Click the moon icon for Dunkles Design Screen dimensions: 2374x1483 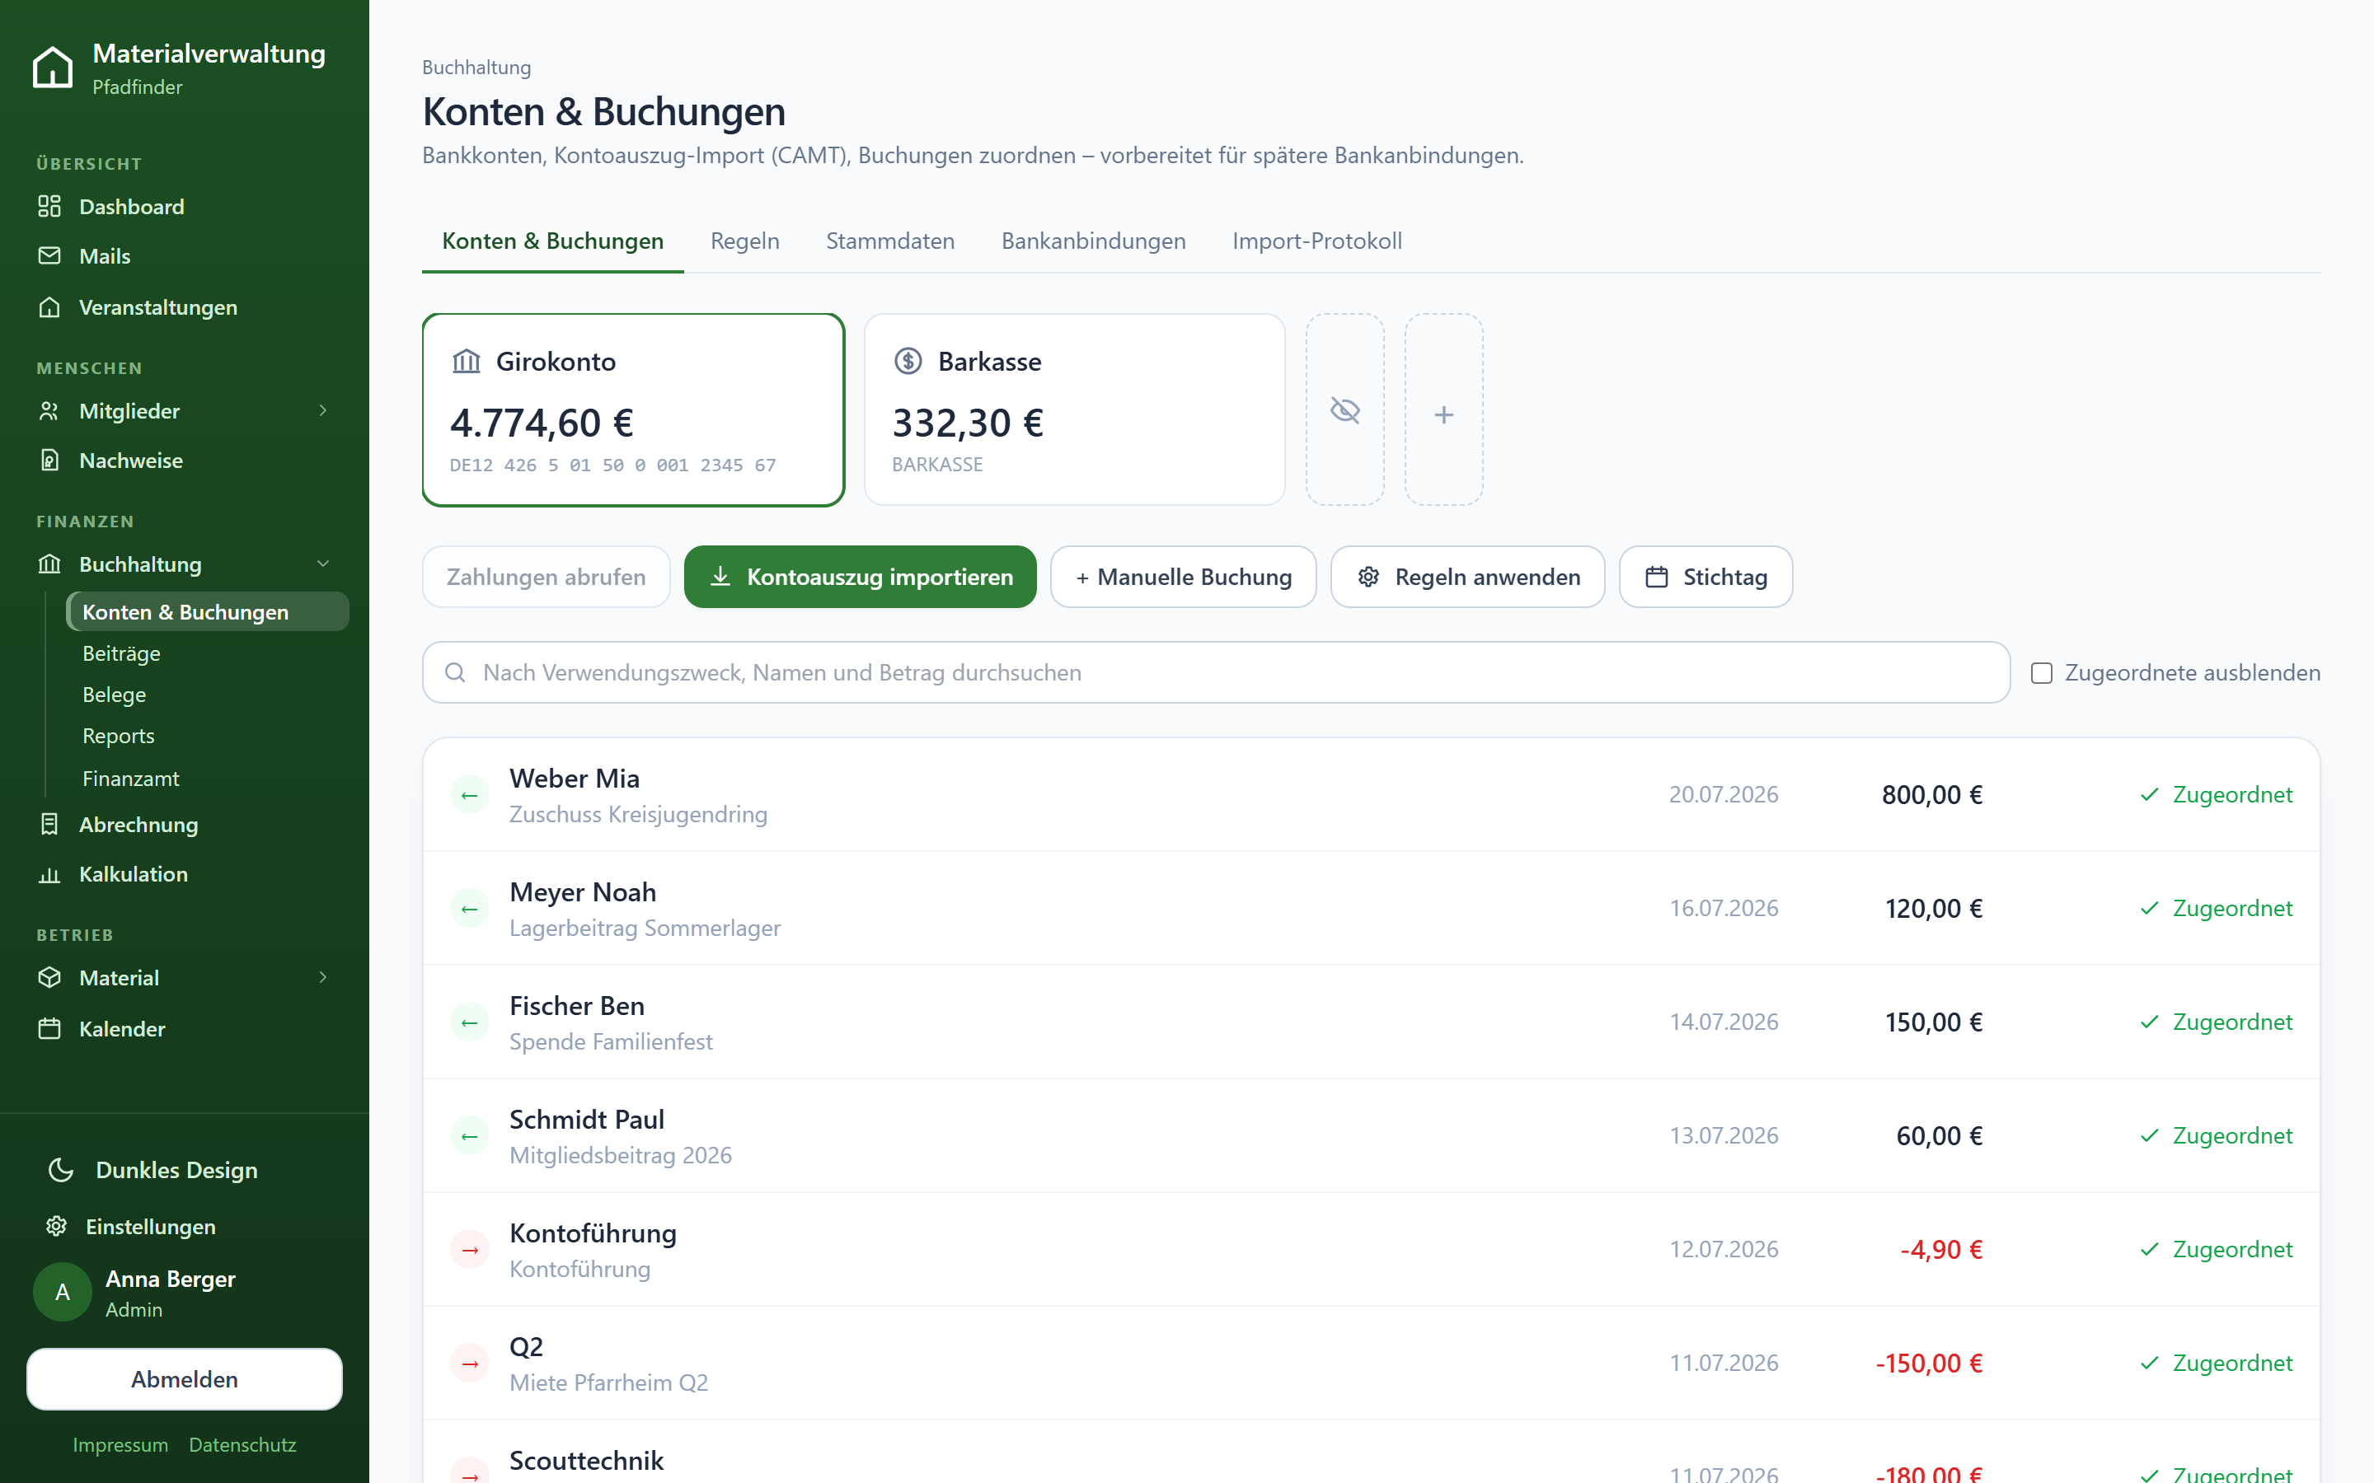(x=61, y=1169)
